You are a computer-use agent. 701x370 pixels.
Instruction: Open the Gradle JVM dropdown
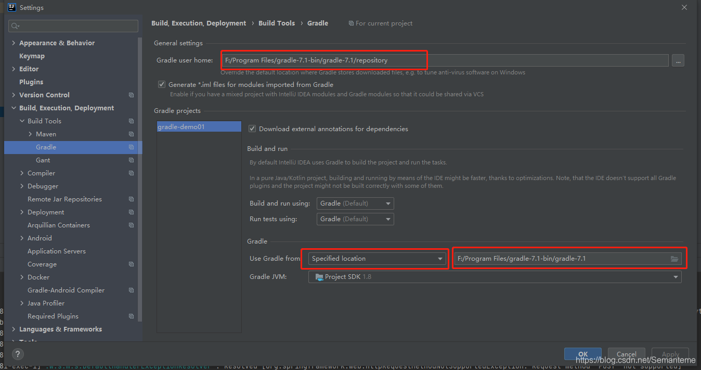pos(495,277)
